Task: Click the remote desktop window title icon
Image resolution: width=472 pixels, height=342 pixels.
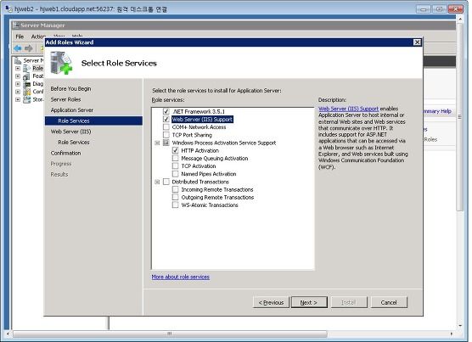Action: pos(8,8)
